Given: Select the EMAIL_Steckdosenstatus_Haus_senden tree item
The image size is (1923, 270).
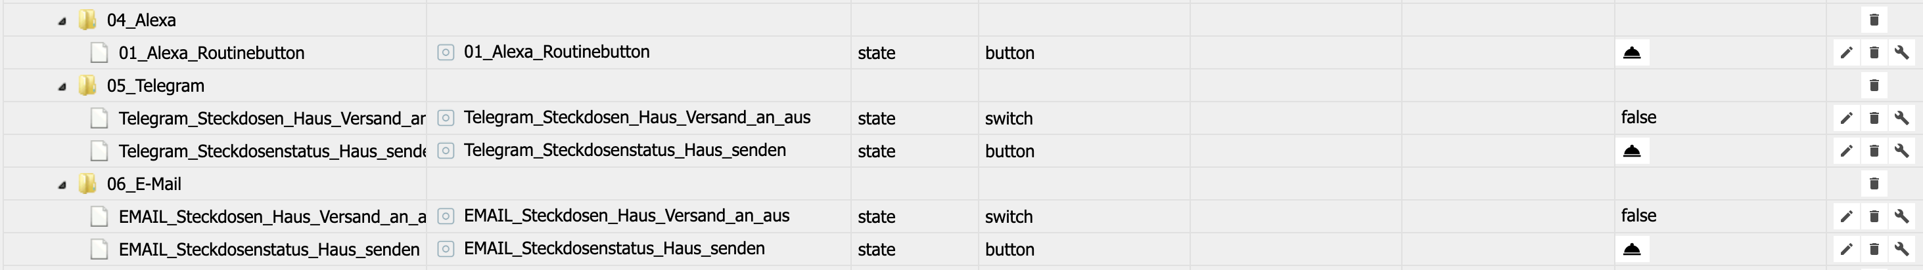Looking at the screenshot, I should 269,250.
